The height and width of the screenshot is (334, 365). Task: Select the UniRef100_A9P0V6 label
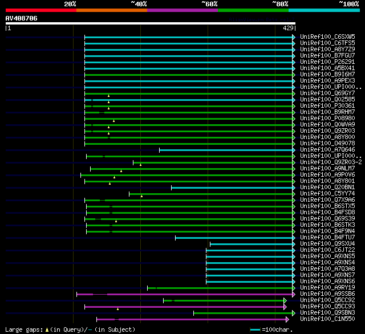click(327, 175)
